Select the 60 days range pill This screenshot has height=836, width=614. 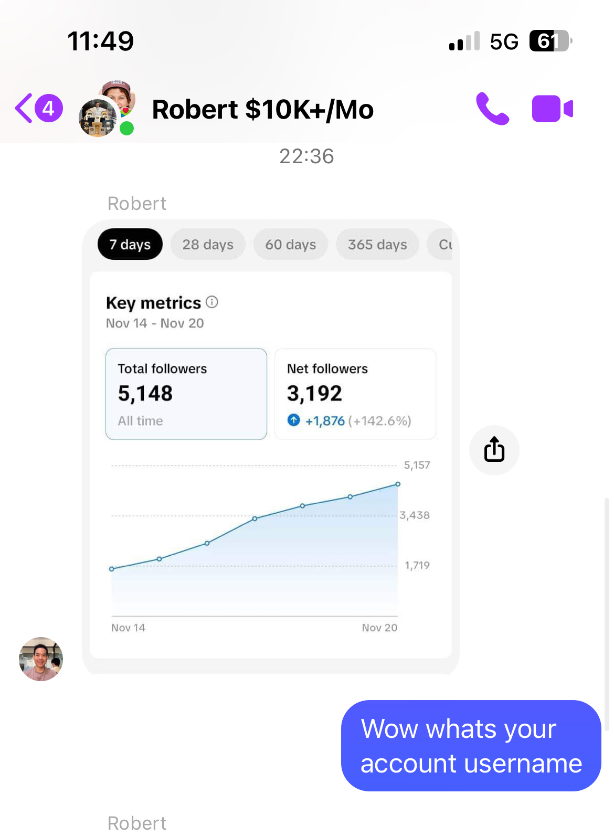coord(291,244)
